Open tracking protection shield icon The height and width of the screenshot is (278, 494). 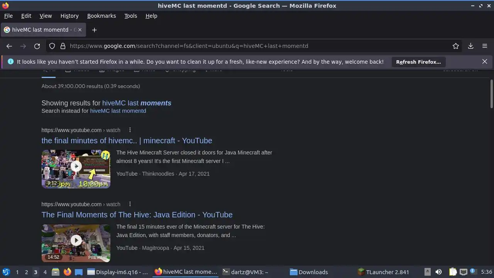click(x=52, y=46)
